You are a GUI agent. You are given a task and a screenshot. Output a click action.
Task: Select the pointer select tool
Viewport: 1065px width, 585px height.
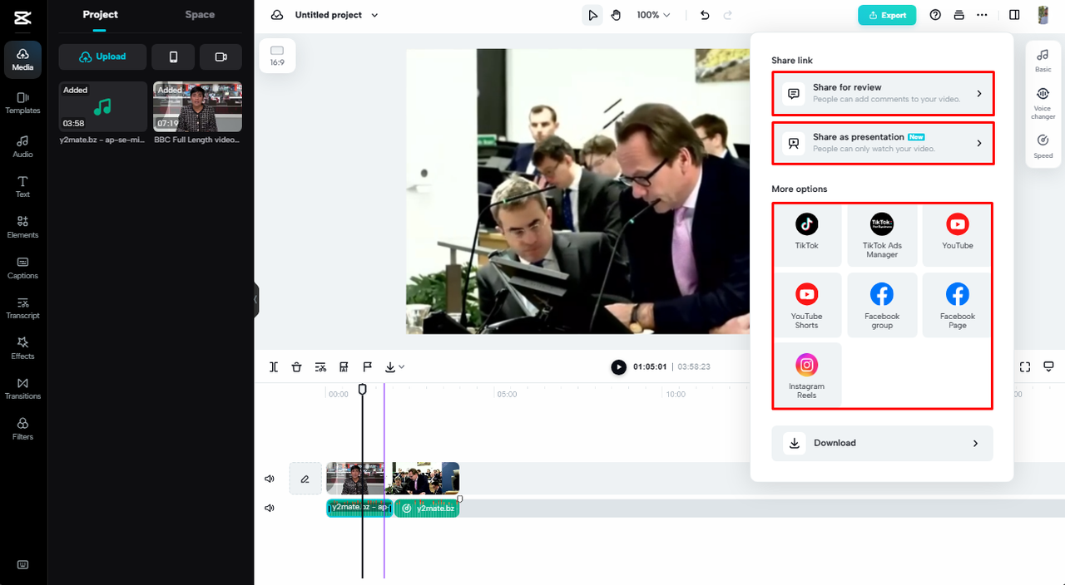592,15
